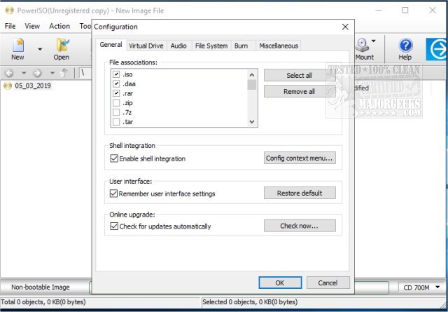Maximize the PowerISO window

pos(405,11)
